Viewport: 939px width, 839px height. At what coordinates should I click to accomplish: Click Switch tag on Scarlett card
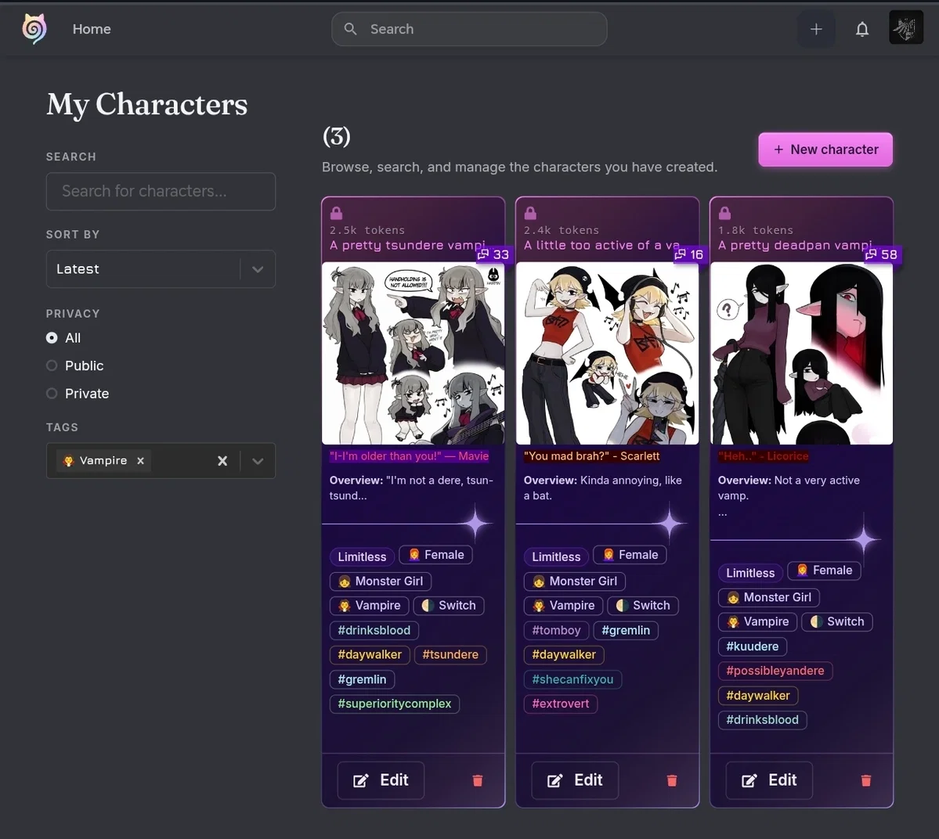click(x=643, y=606)
